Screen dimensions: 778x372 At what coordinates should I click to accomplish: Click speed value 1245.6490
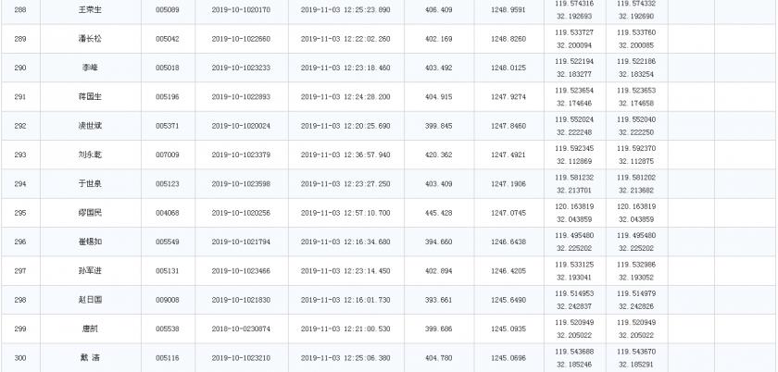(x=508, y=300)
